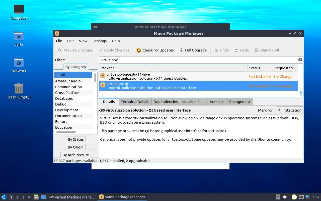
Task: Click Virtual Machine Manager taskbar entry
Action: point(72,197)
